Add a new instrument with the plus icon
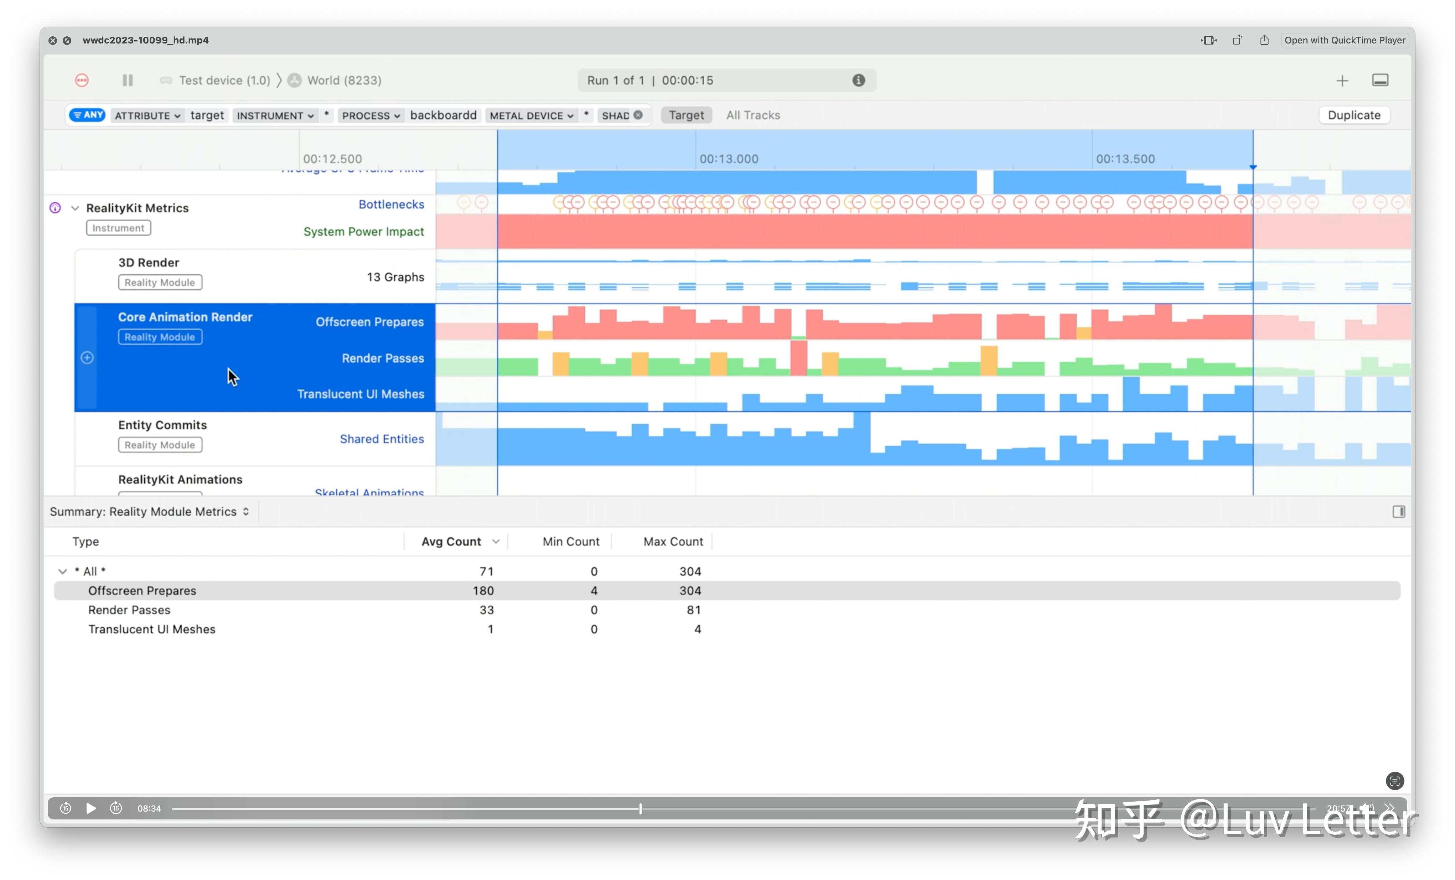1455x880 pixels. (x=1342, y=80)
